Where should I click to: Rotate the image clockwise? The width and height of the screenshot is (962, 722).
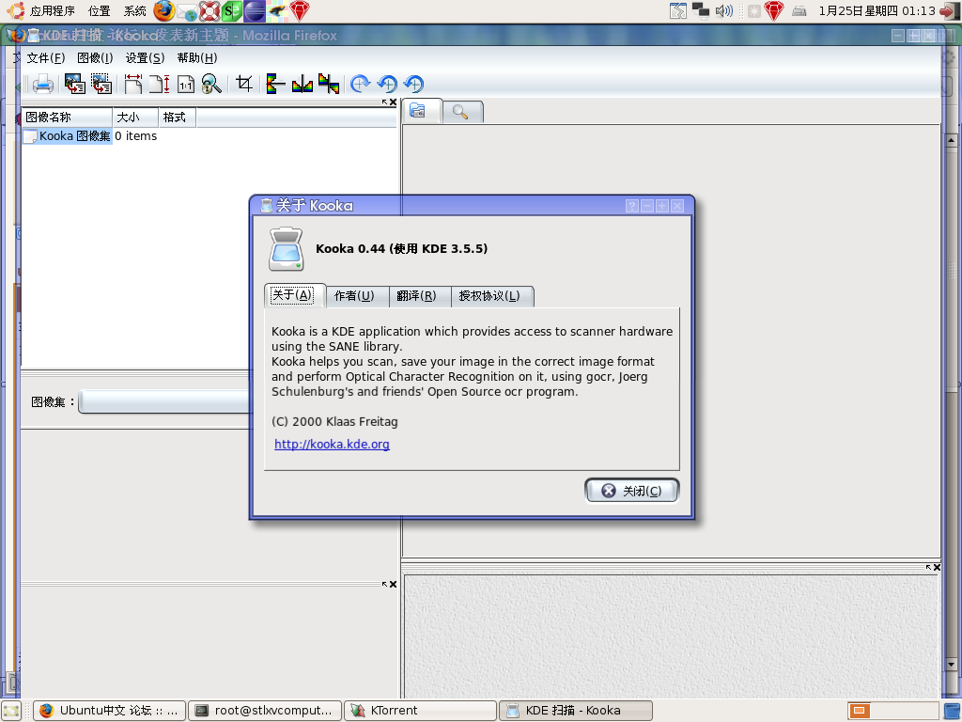[x=360, y=84]
